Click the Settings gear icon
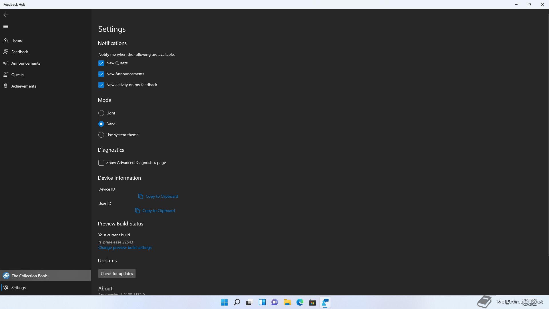549x309 pixels. click(x=6, y=288)
